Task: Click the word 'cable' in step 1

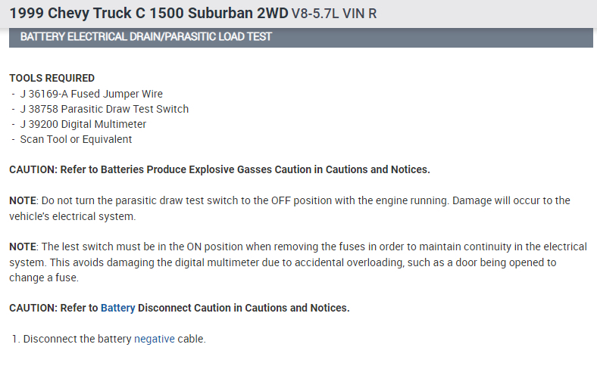Action: coord(191,339)
